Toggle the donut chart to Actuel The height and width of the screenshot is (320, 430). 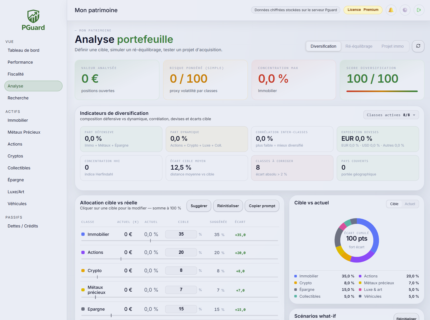pos(410,204)
